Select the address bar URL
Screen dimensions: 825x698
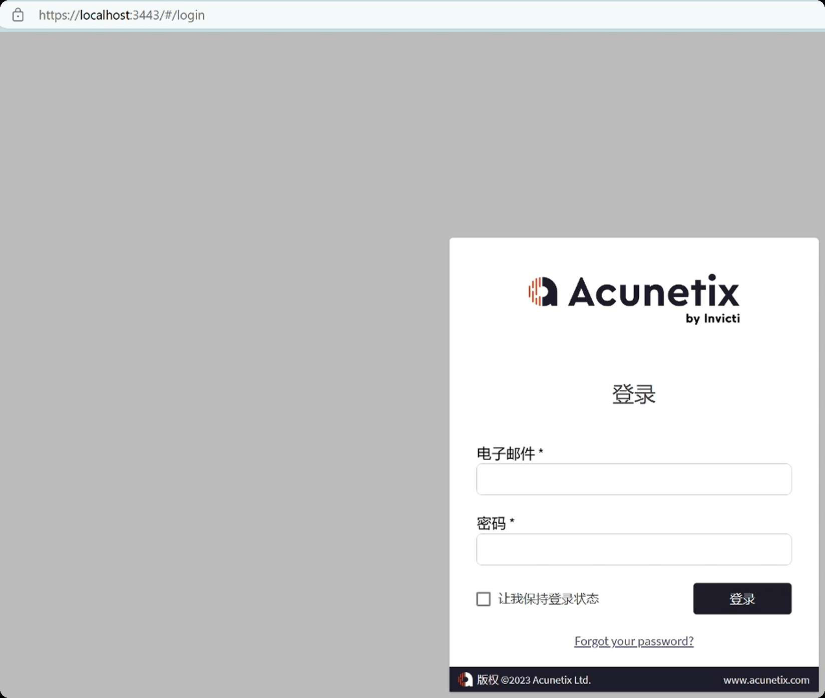click(122, 15)
